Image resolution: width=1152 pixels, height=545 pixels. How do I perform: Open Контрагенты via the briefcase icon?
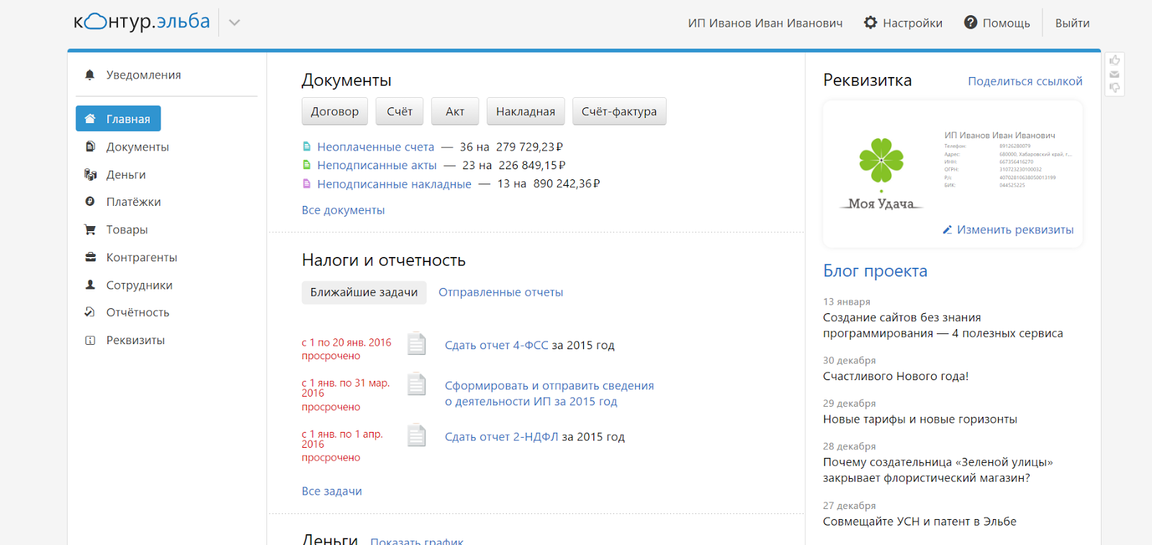coord(90,257)
